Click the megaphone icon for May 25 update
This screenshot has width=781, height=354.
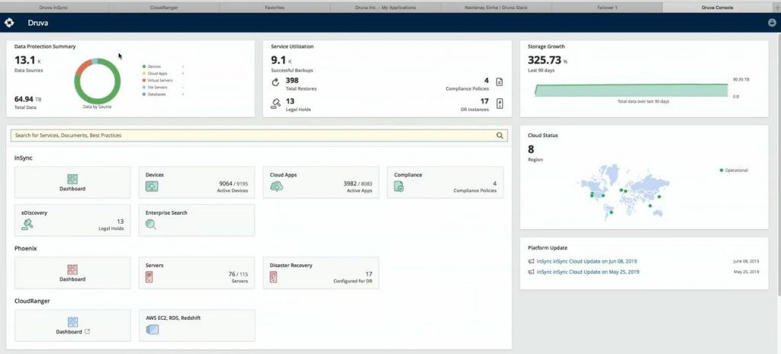pyautogui.click(x=532, y=273)
